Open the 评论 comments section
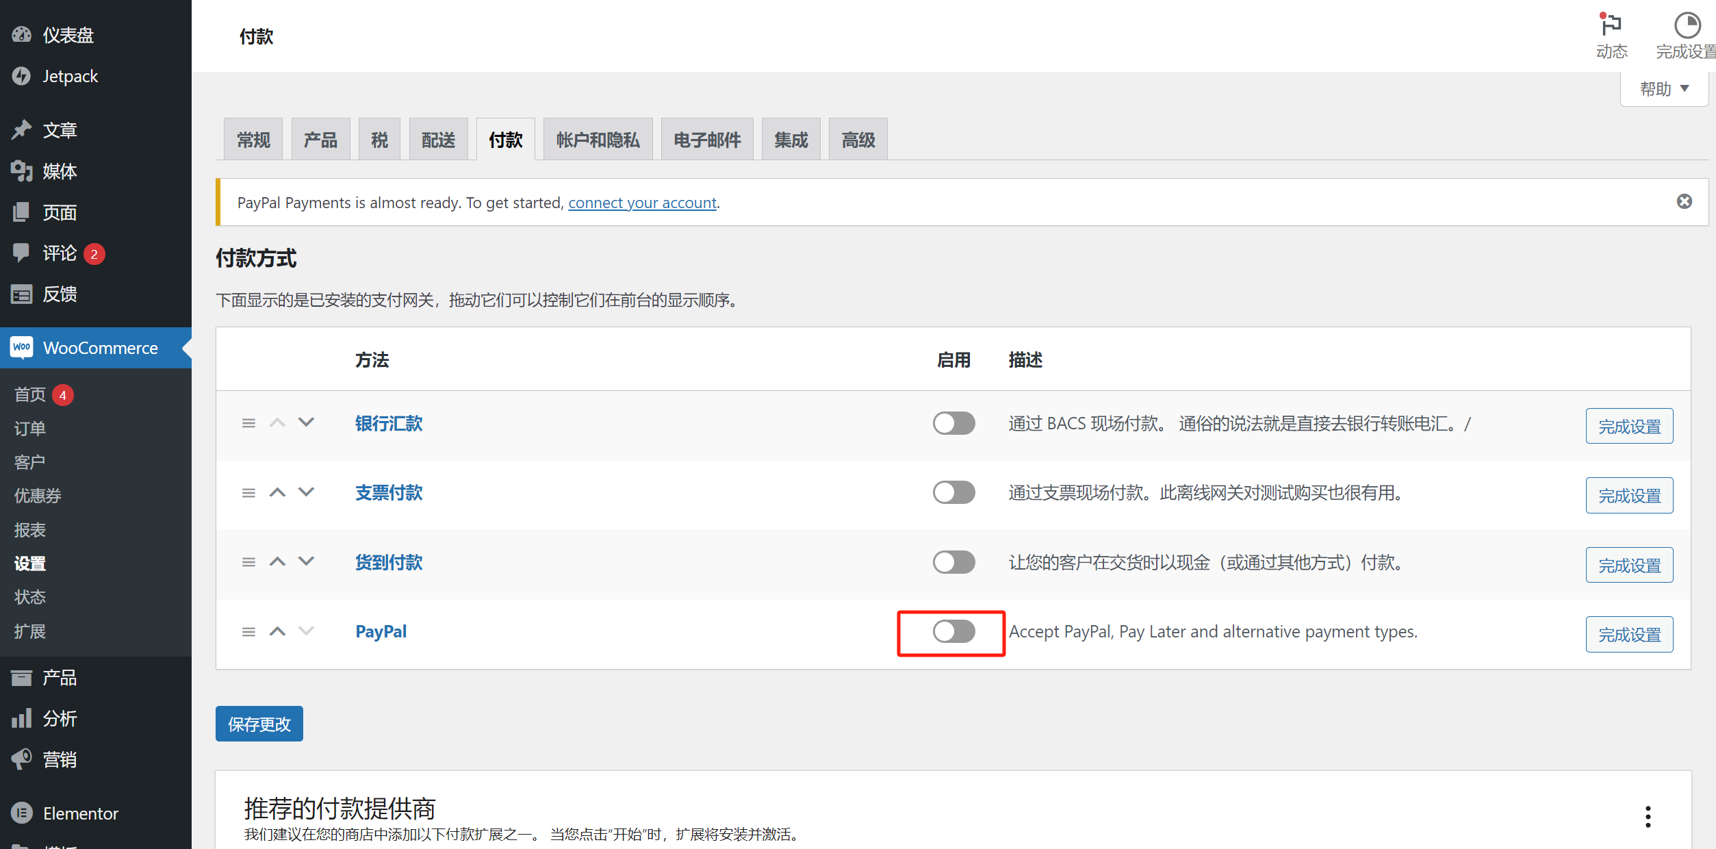Viewport: 1716px width, 849px height. [x=60, y=253]
